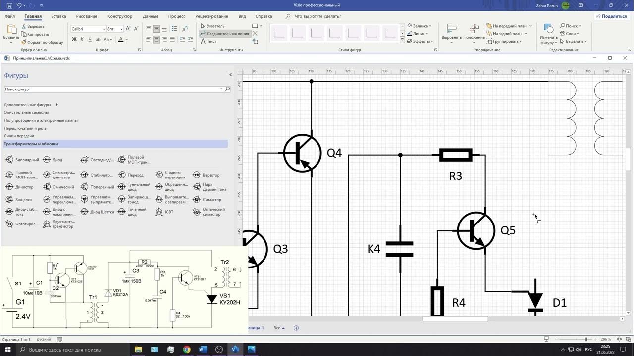The height and width of the screenshot is (356, 634).
Task: Click the Копировать (copy) command
Action: [35, 34]
